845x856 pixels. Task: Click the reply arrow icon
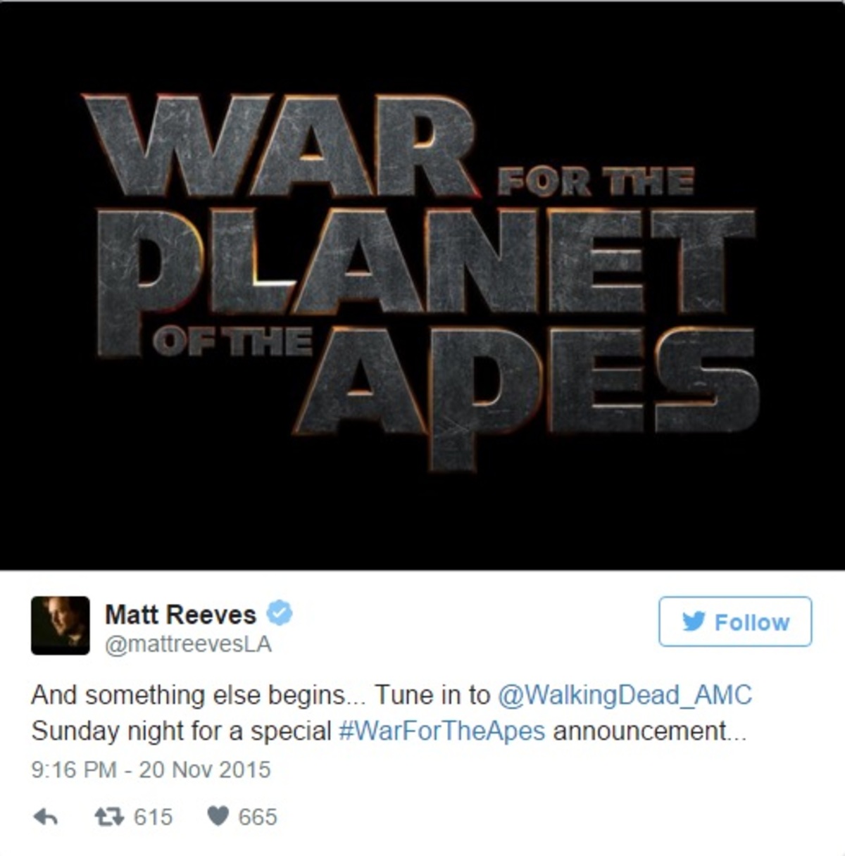[x=46, y=817]
